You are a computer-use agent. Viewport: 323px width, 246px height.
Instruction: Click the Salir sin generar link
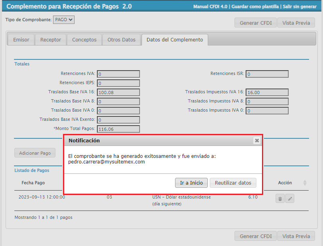tap(299, 7)
